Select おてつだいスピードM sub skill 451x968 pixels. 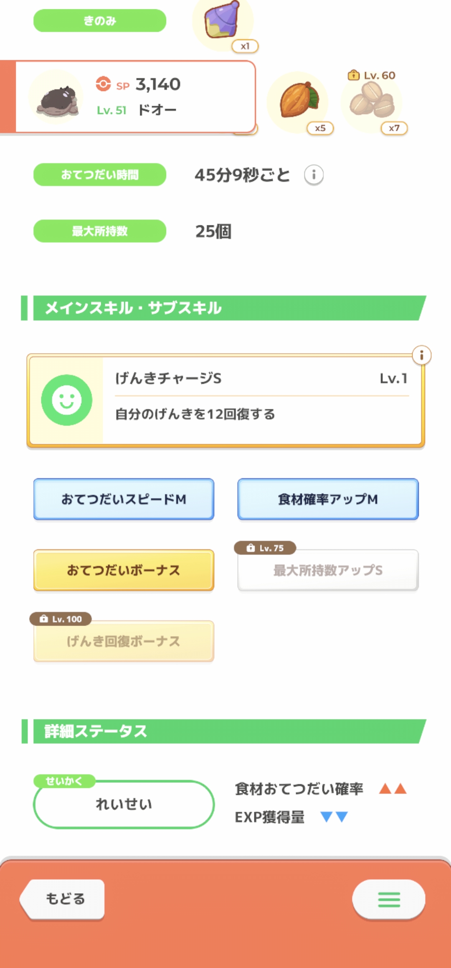124,499
